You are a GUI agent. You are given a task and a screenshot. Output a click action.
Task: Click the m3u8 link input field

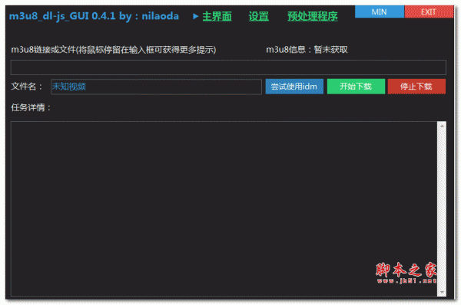coord(228,67)
